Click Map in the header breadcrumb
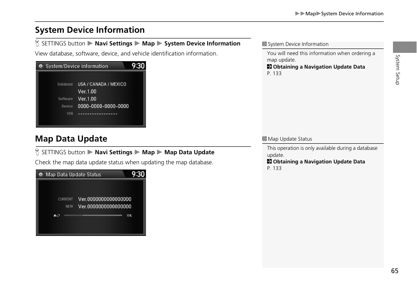 (310, 14)
